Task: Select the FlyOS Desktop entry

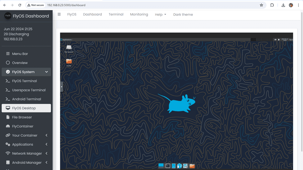Action: pos(26,108)
